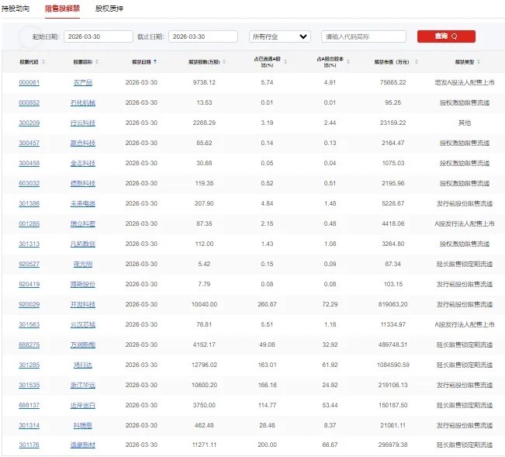Viewport: 505px width, 457px height.
Task: Open stock code 920029 link
Action: 29,304
